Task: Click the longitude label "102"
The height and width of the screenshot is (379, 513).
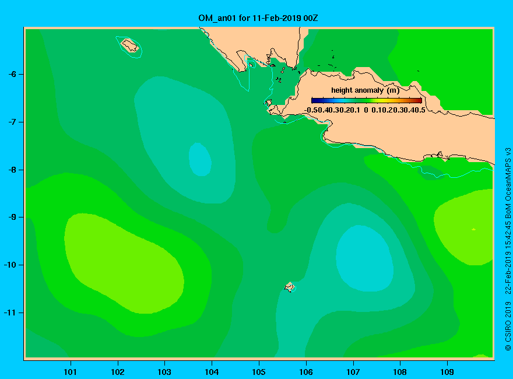Action: click(x=117, y=372)
